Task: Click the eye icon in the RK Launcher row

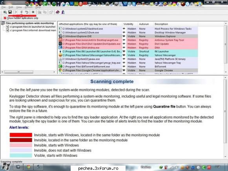Action: (x=124, y=51)
